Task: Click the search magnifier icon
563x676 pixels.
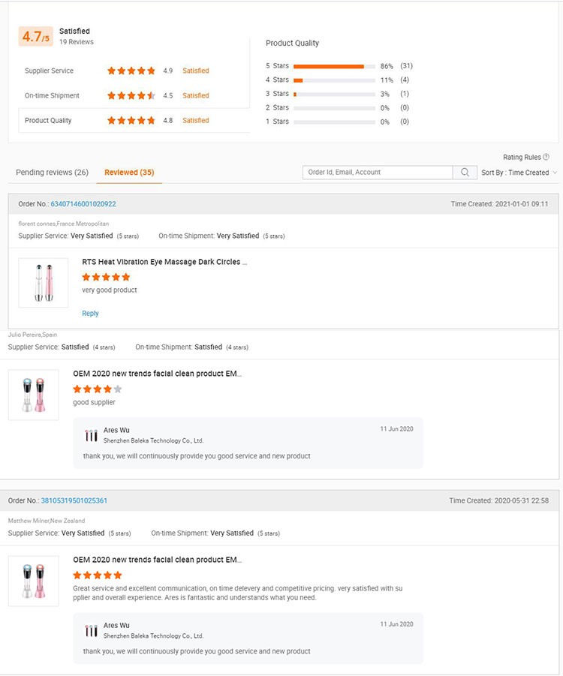Action: (465, 173)
